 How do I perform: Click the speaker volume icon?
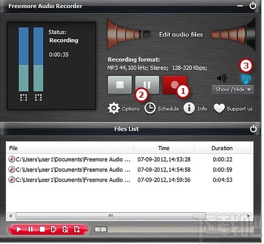222,78
